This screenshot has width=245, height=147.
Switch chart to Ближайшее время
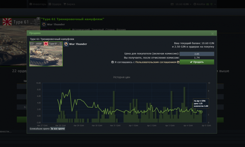40,129
